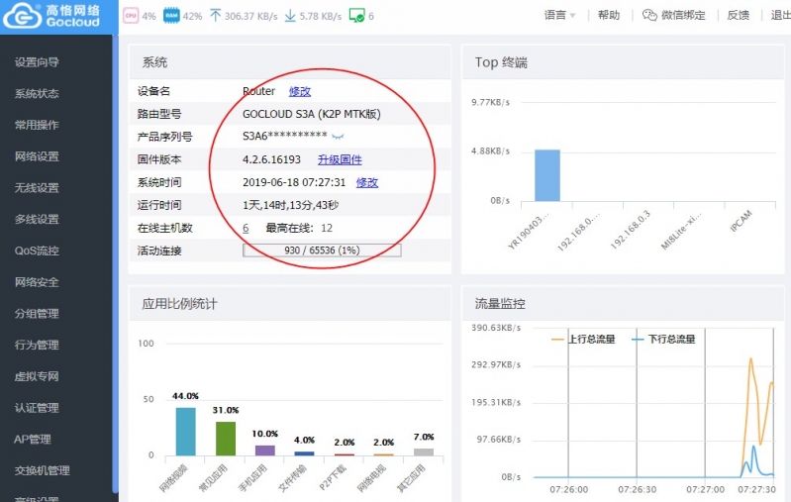Click the WeChat binding (微信绑定) icon
The width and height of the screenshot is (791, 502).
click(649, 16)
